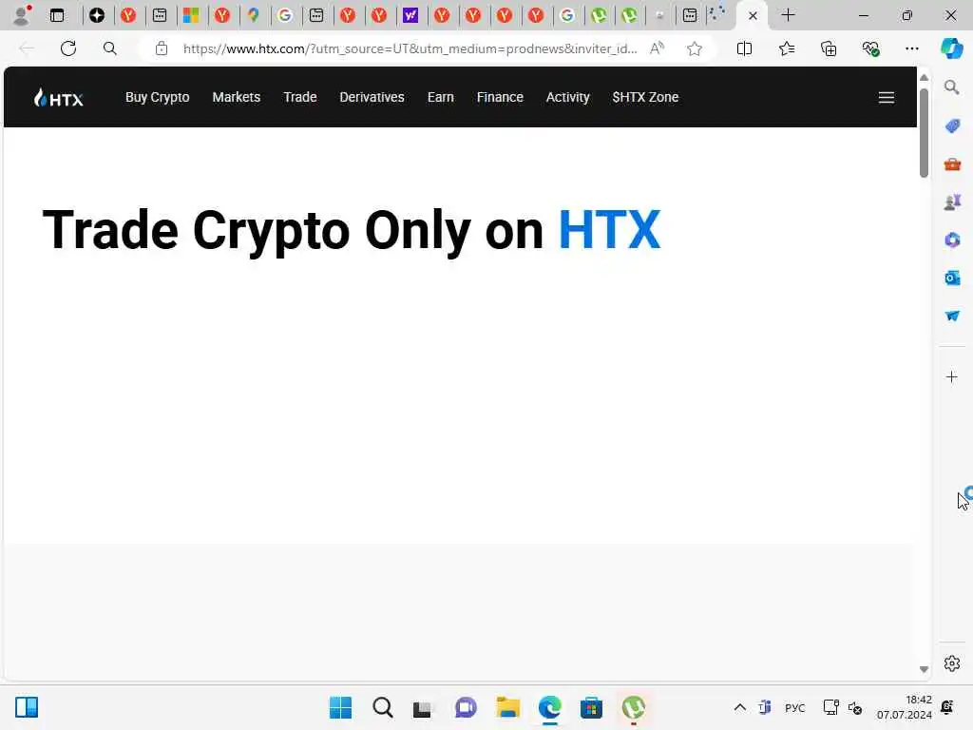Refresh the page with reload icon
The height and width of the screenshot is (730, 973).
coord(68,48)
